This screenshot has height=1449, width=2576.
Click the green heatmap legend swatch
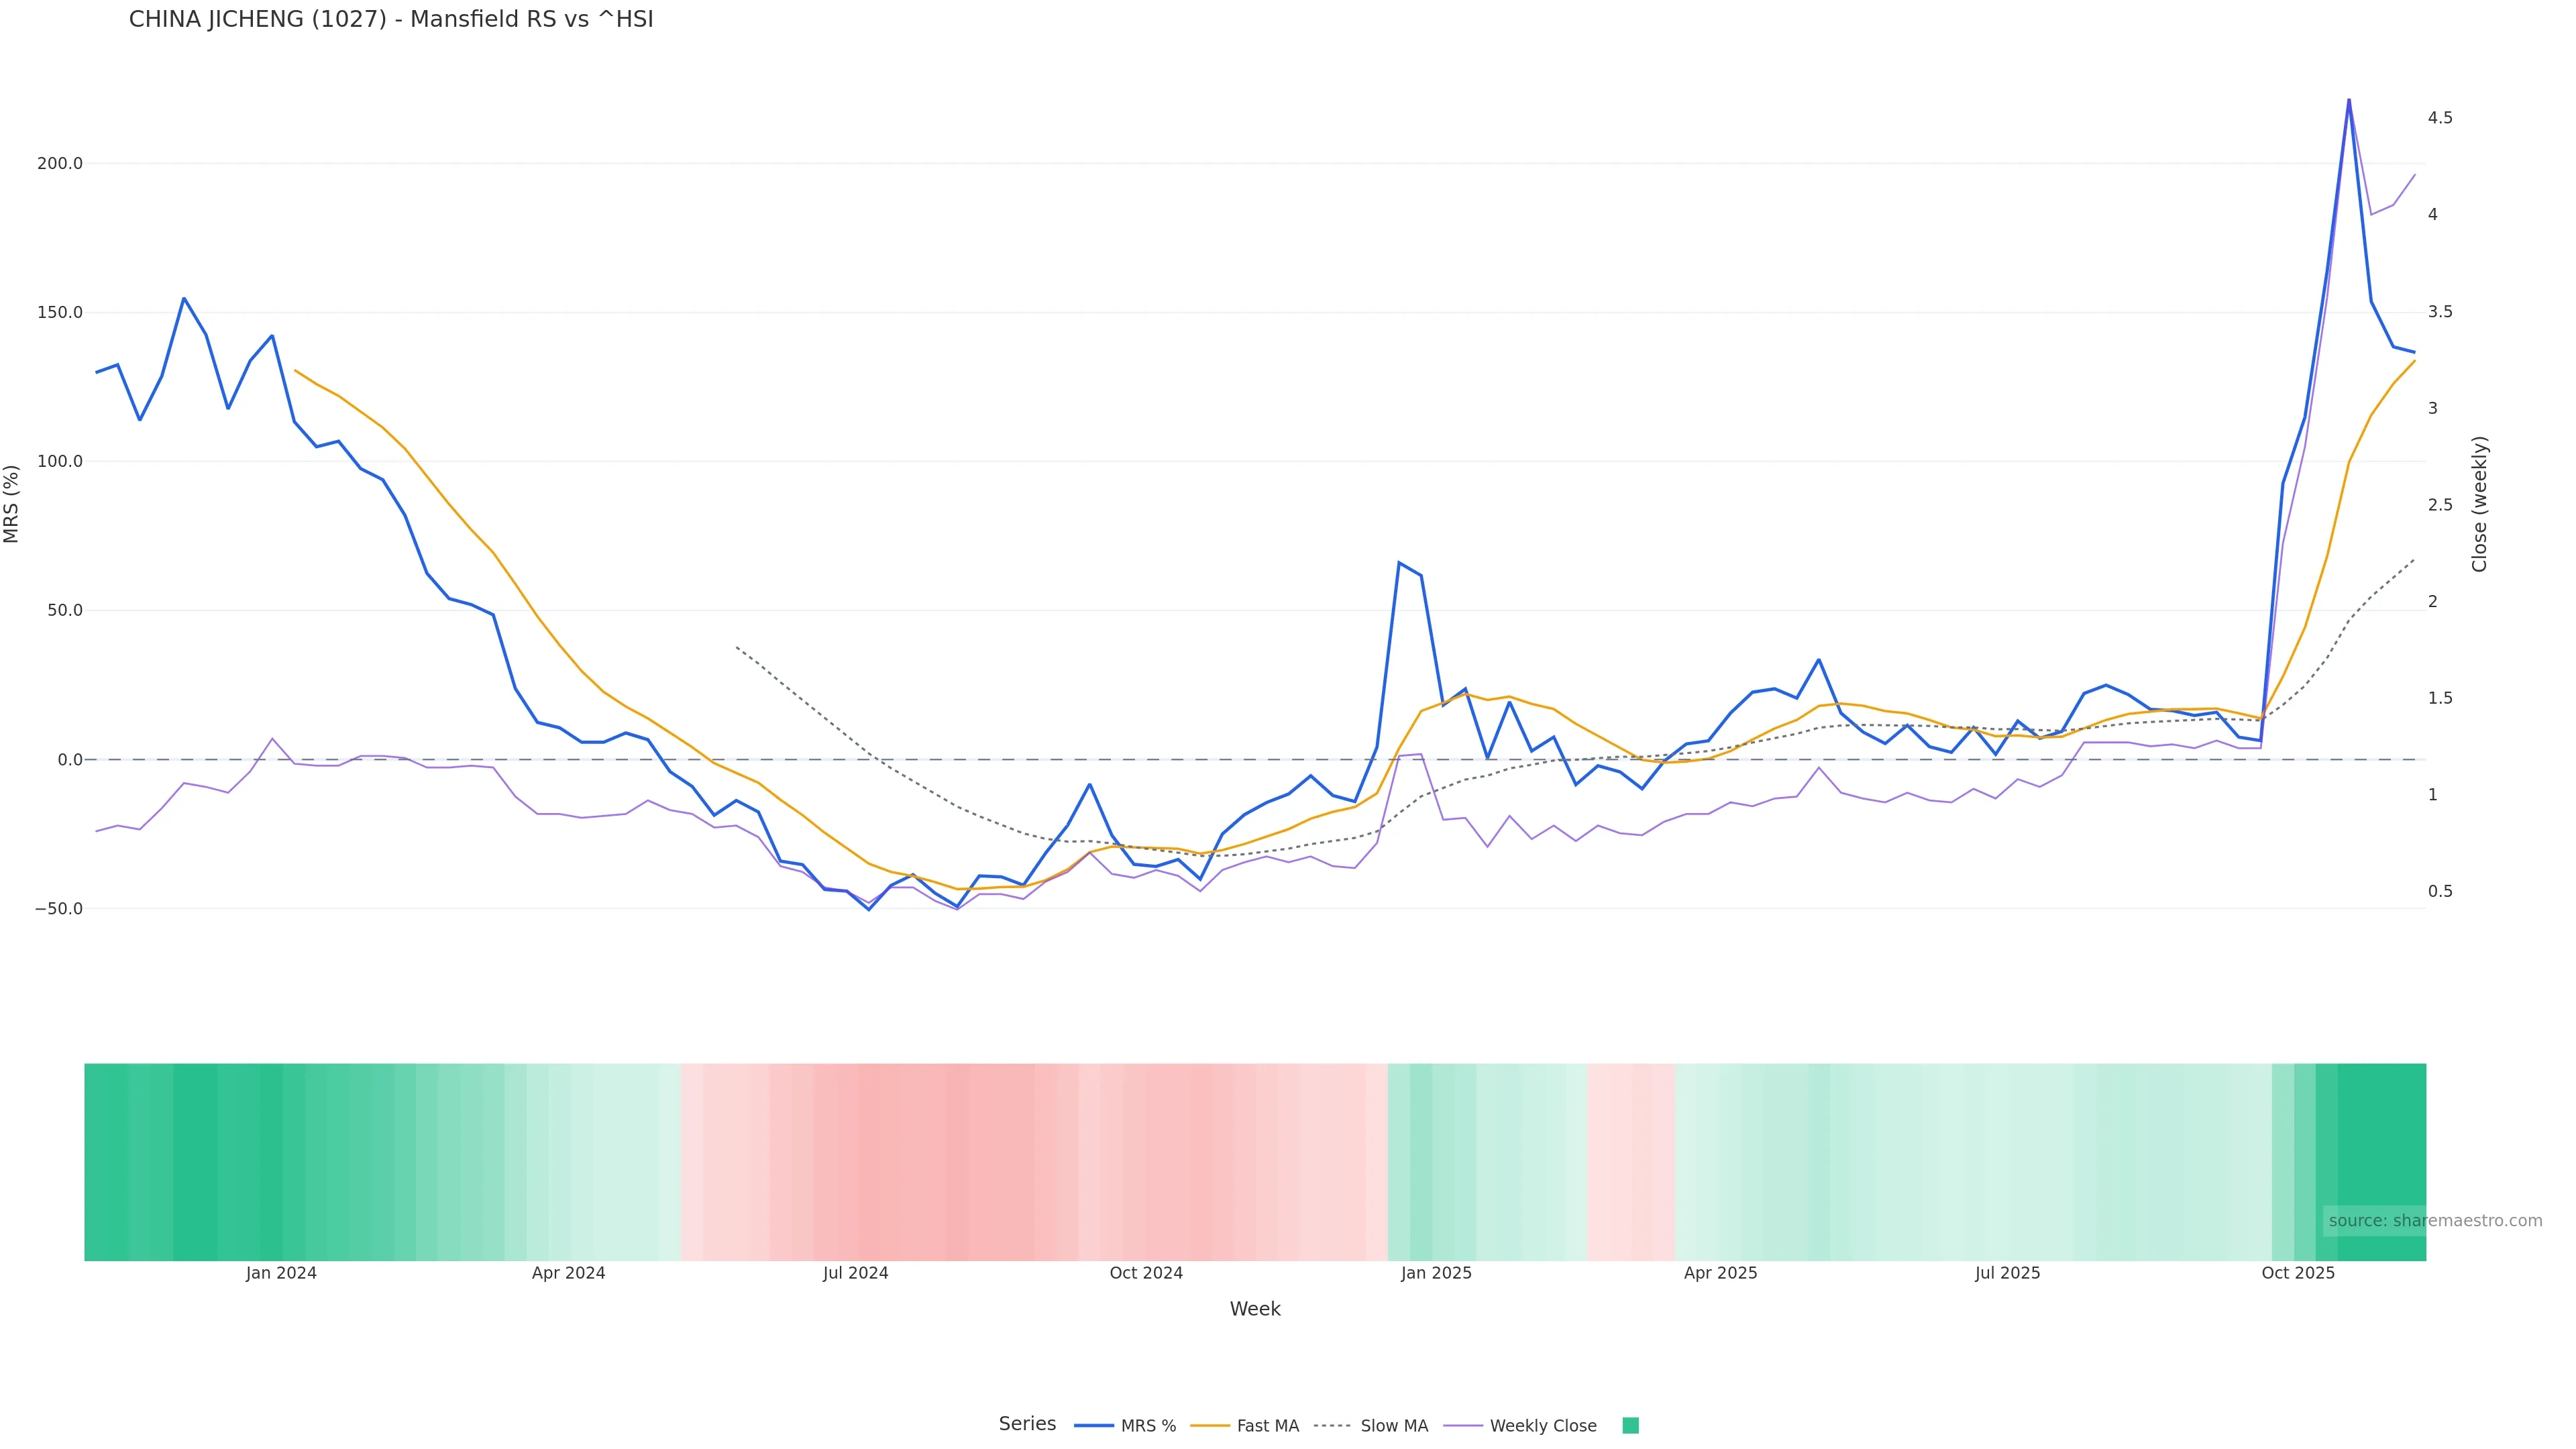tap(1630, 1426)
